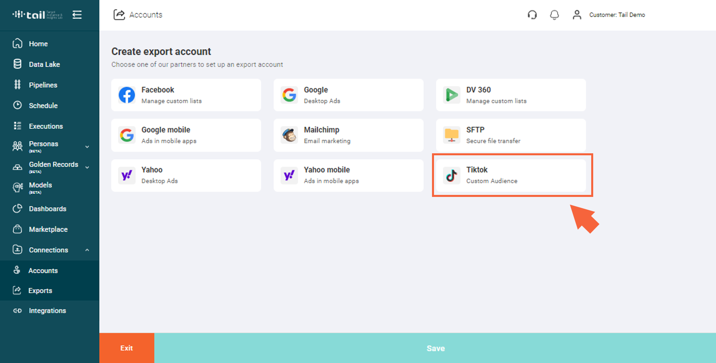Image resolution: width=716 pixels, height=363 pixels.
Task: Click the TikTok logo icon
Action: [452, 175]
